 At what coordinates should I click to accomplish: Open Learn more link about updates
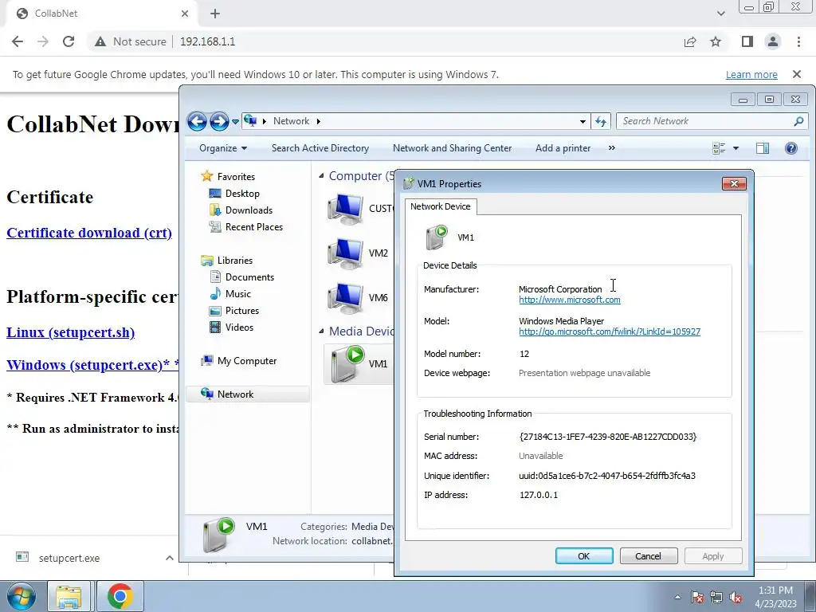coord(751,74)
